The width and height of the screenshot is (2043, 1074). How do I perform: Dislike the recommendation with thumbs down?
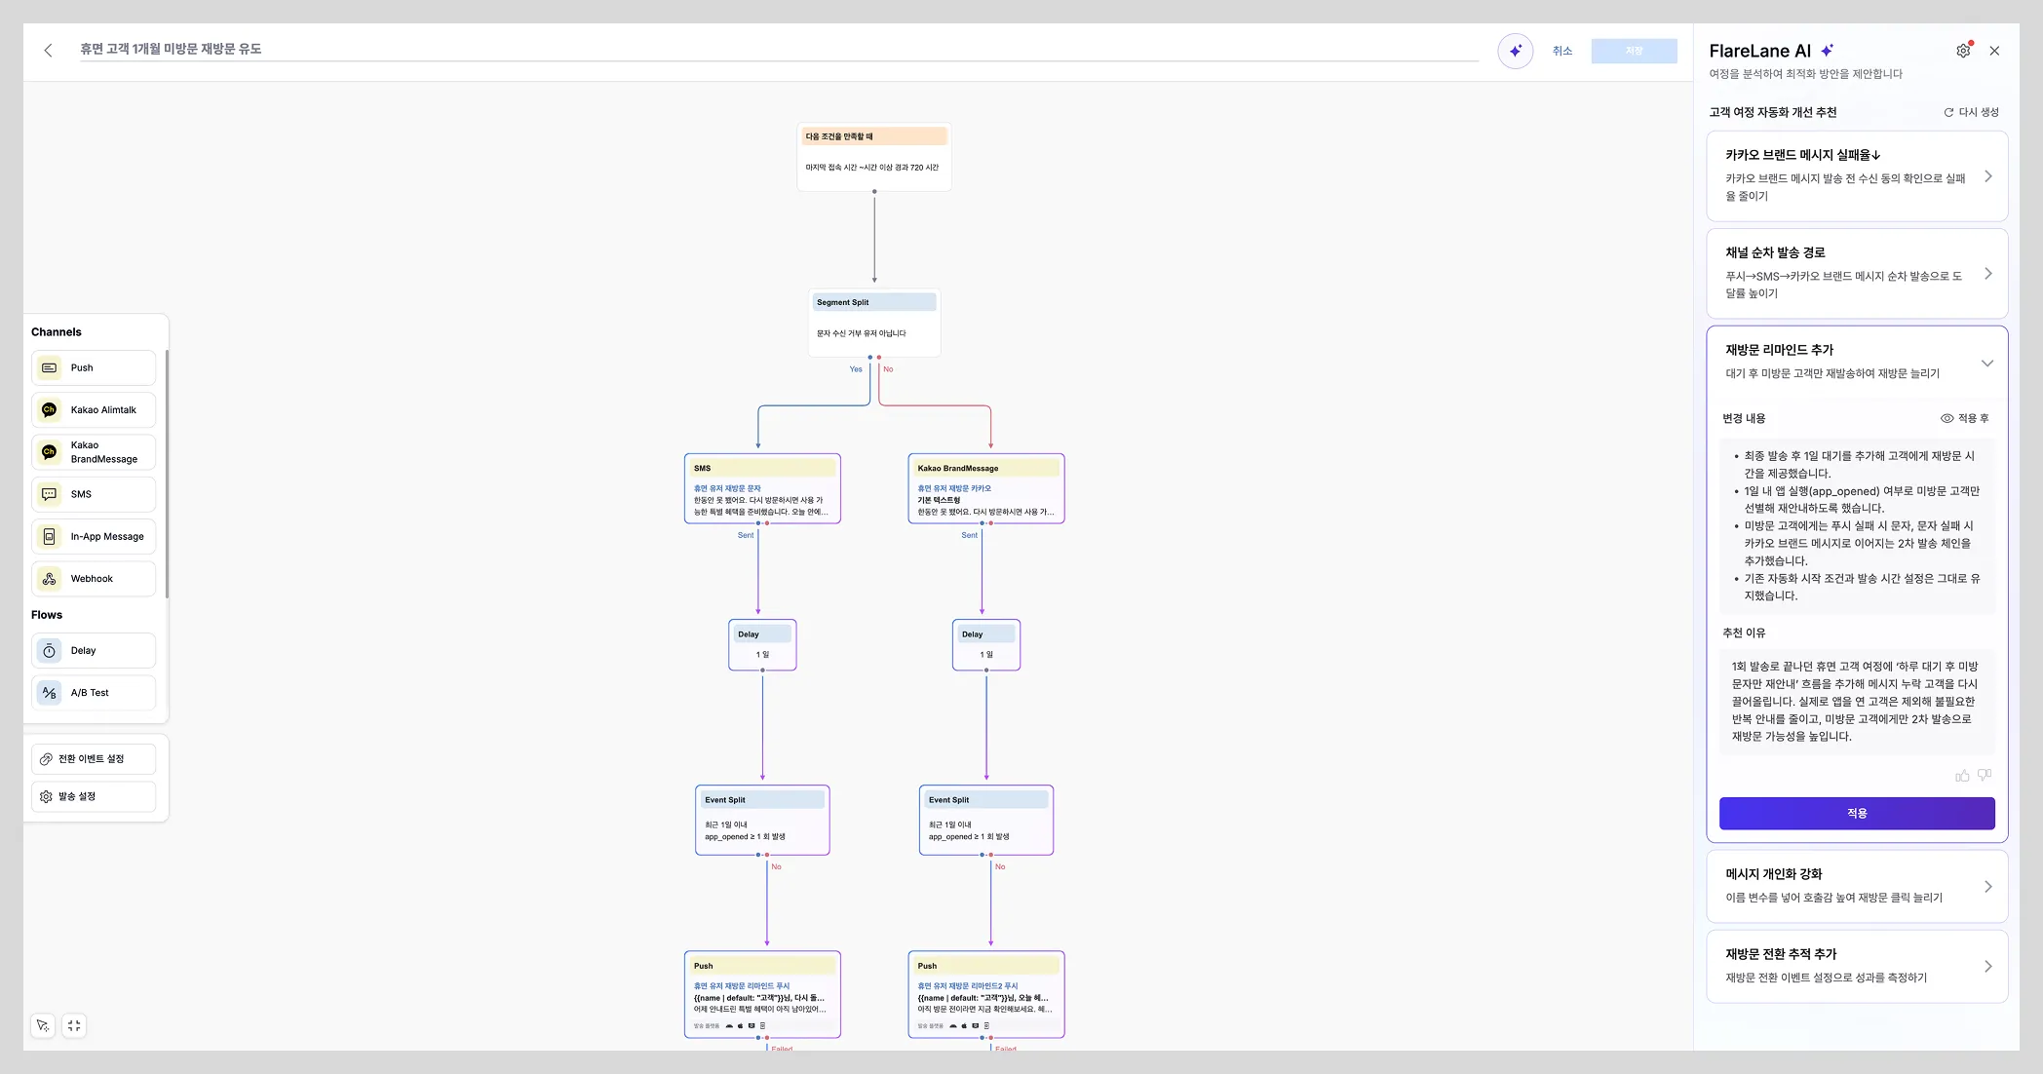1985,776
